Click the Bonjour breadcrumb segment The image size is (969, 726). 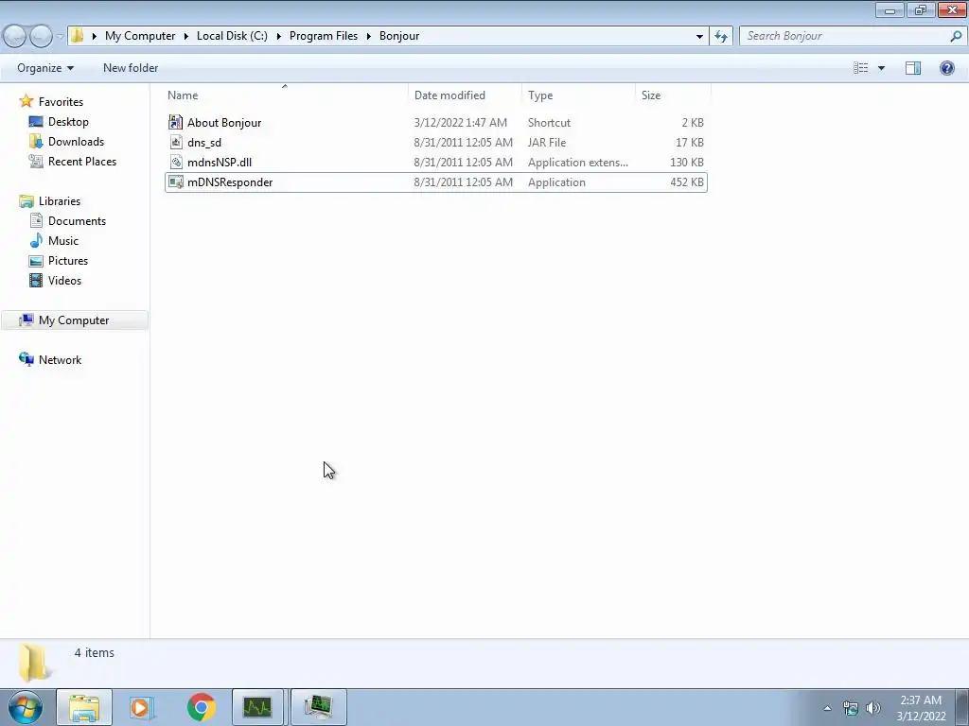tap(399, 36)
